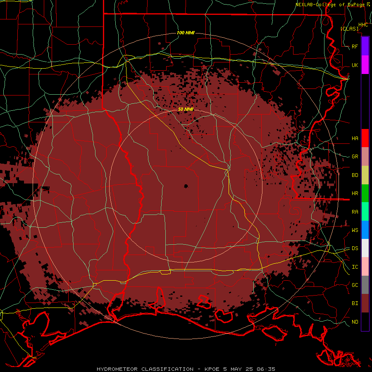
Task: Click the '100 NMI' range ring label
Action: click(x=186, y=33)
